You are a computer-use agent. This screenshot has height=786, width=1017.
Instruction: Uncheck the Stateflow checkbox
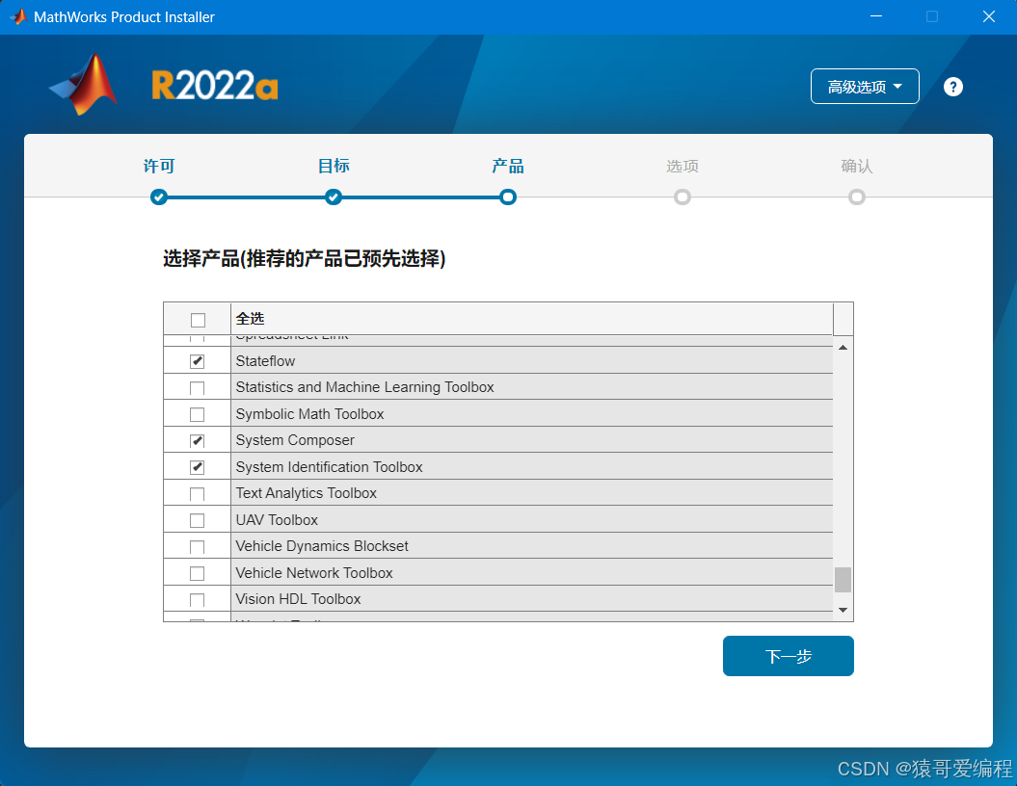click(198, 361)
